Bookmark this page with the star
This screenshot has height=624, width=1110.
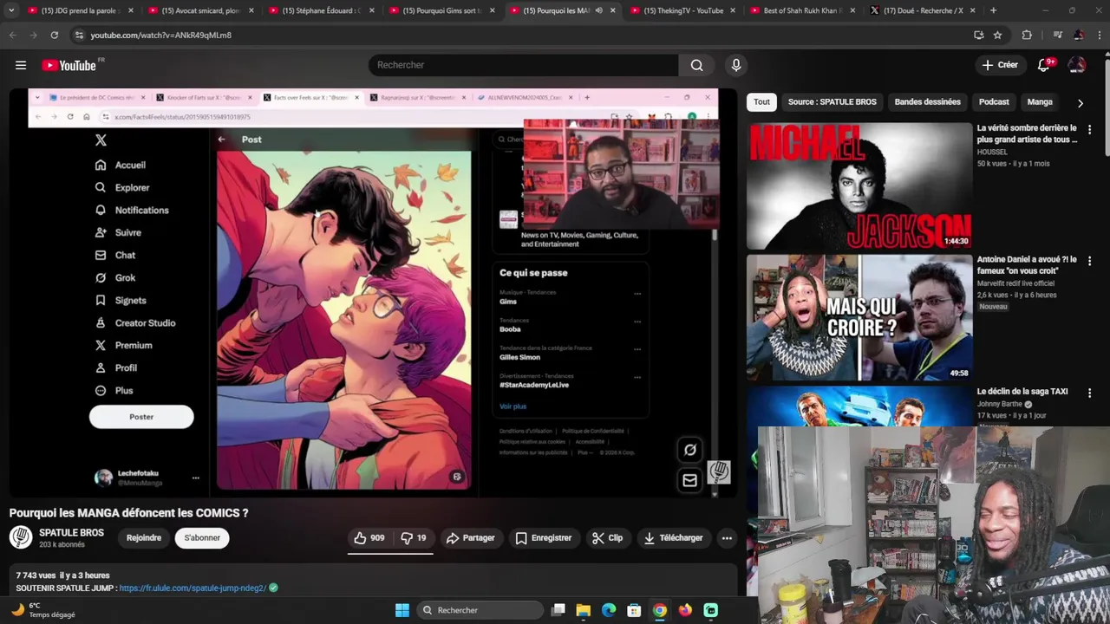click(x=997, y=35)
